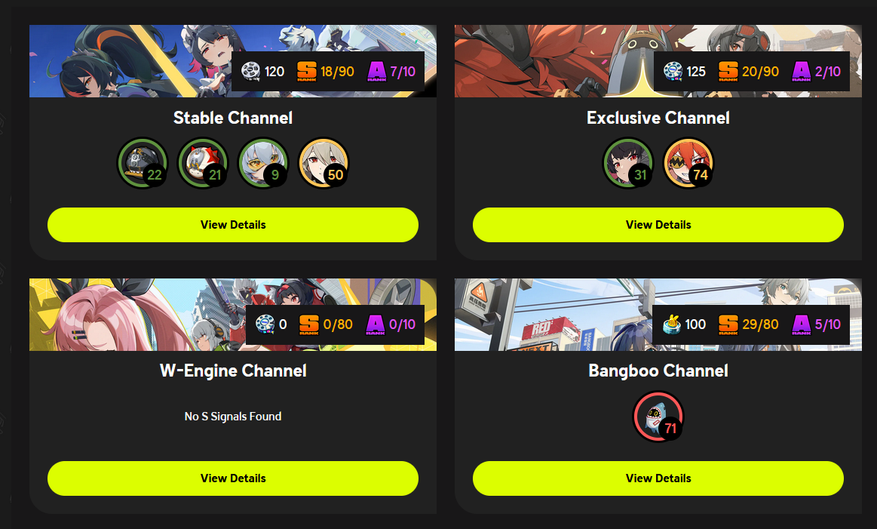Click the white-haired agent avatar numbered 9
This screenshot has width=877, height=529.
[x=263, y=164]
